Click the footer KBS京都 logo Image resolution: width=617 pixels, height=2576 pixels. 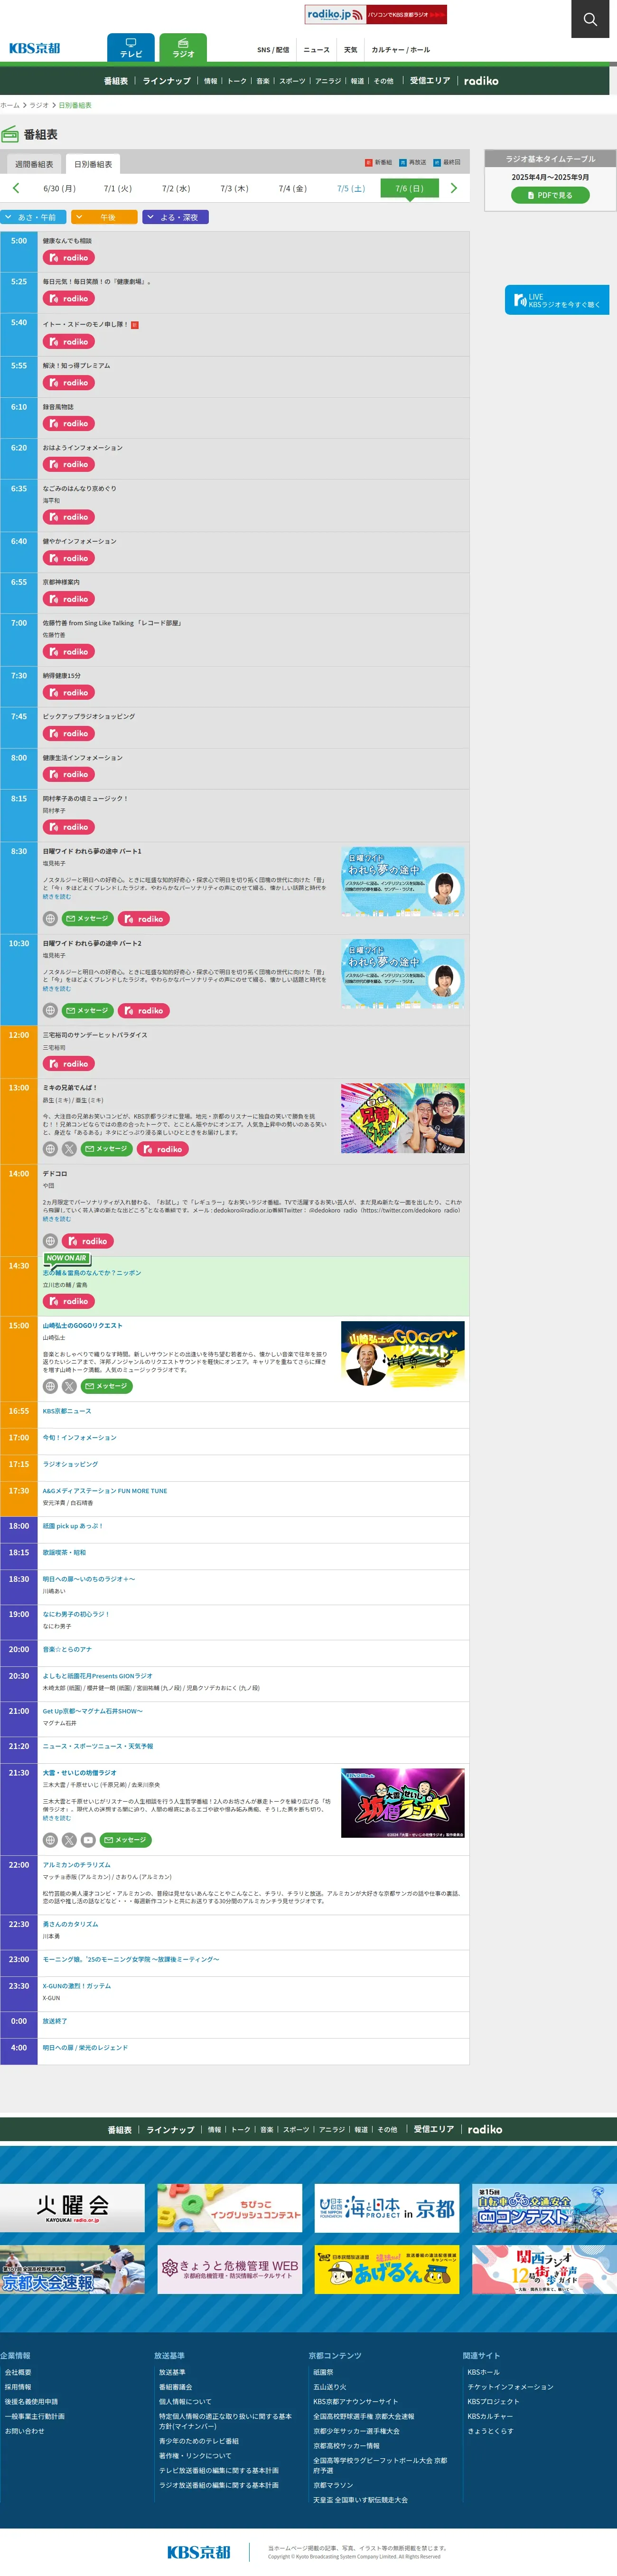point(198,2552)
